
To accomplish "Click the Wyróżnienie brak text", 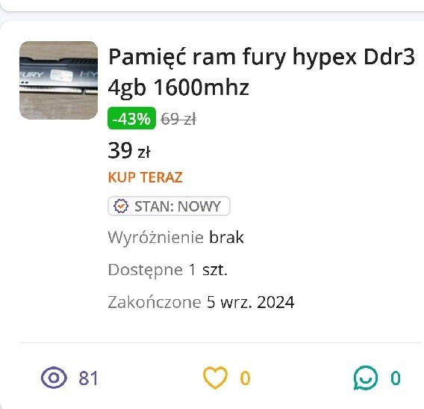I will tap(175, 237).
